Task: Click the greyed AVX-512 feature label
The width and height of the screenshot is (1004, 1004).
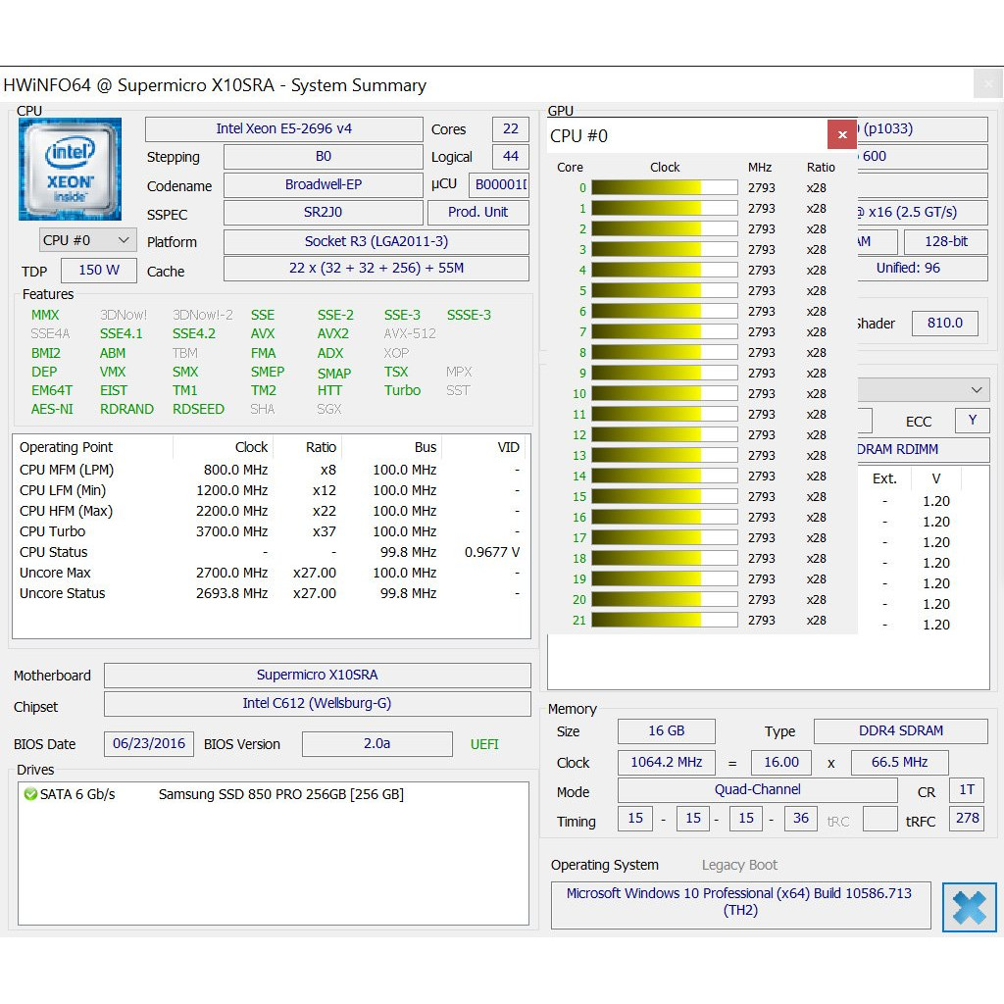Action: coord(410,333)
